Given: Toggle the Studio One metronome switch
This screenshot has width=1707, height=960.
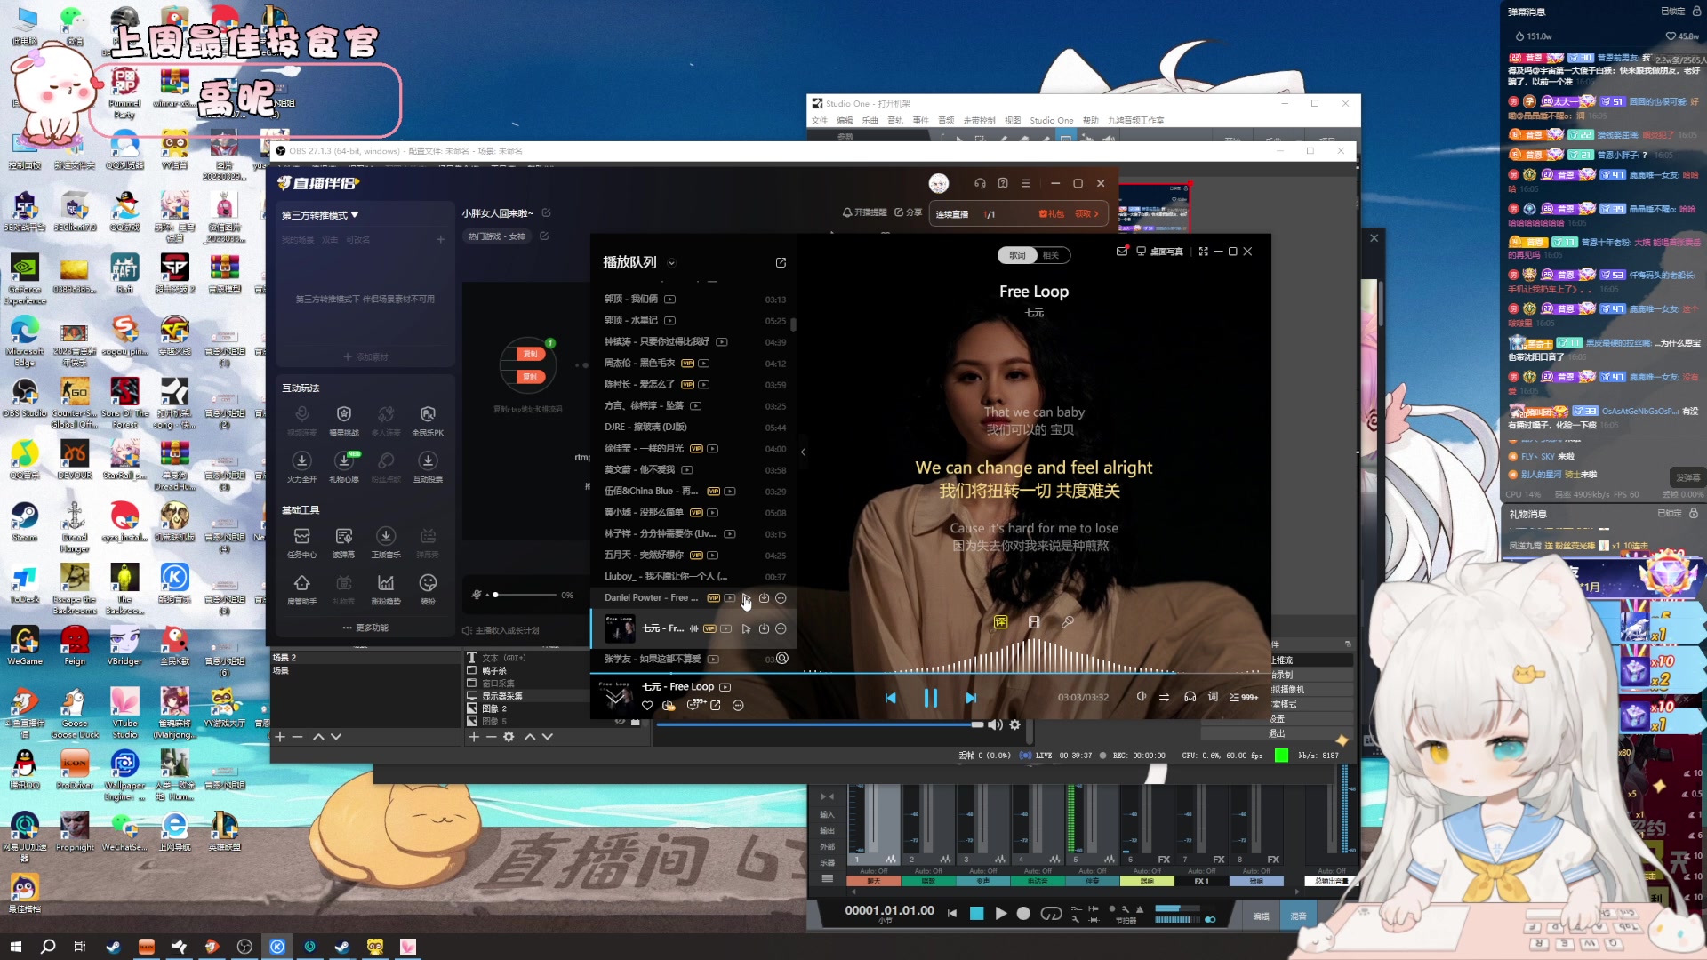Looking at the screenshot, I should click(x=1210, y=919).
